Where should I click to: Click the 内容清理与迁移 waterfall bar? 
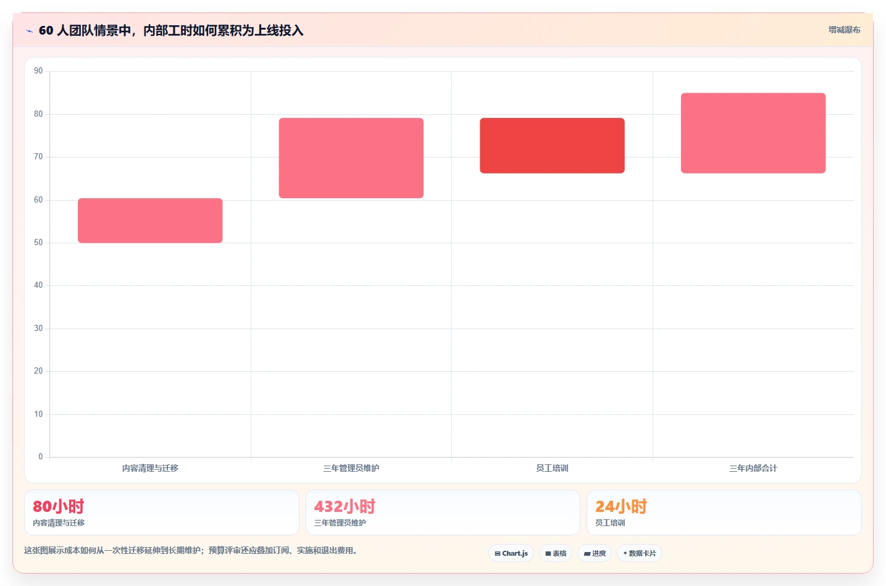pos(150,220)
